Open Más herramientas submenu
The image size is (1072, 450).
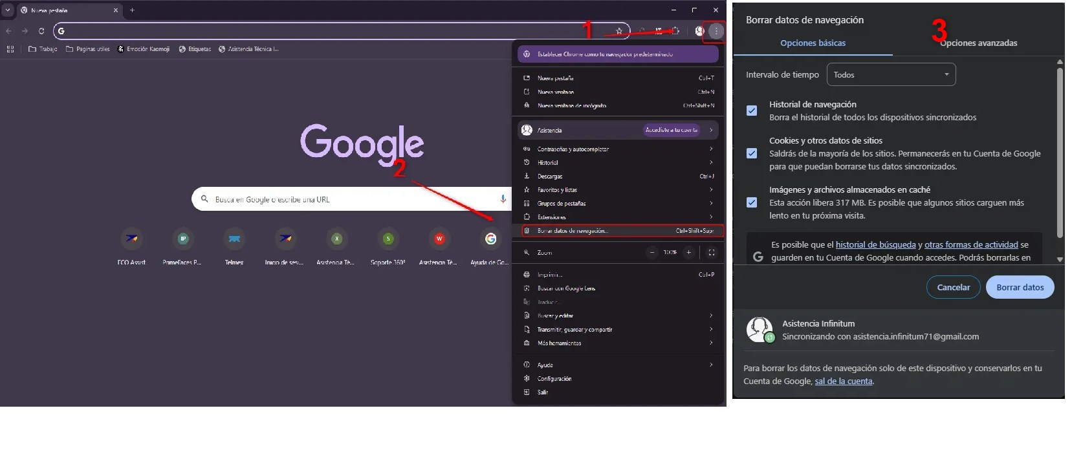(618, 343)
